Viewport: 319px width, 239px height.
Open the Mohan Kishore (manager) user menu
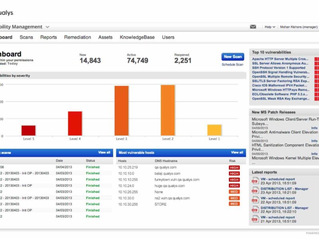point(299,27)
